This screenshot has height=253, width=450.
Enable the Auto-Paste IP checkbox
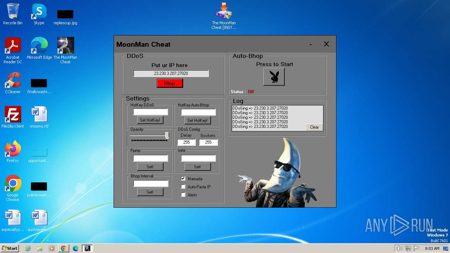coord(183,187)
